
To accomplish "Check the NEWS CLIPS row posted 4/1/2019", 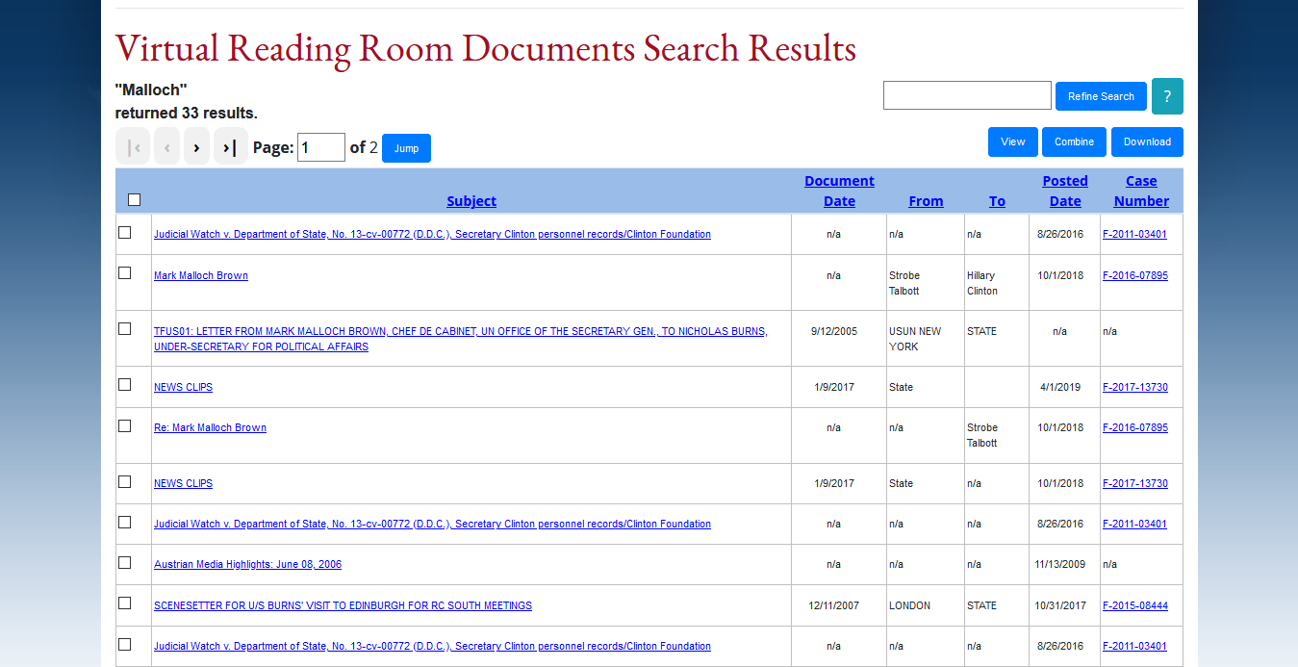I will click(124, 385).
